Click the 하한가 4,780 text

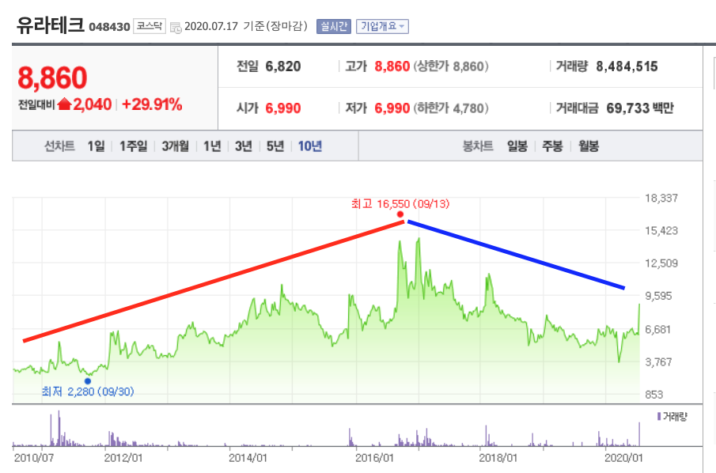(x=451, y=108)
